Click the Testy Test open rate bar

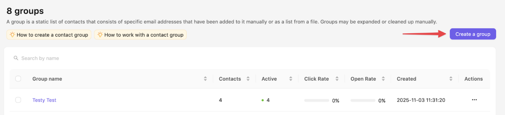coord(363,100)
